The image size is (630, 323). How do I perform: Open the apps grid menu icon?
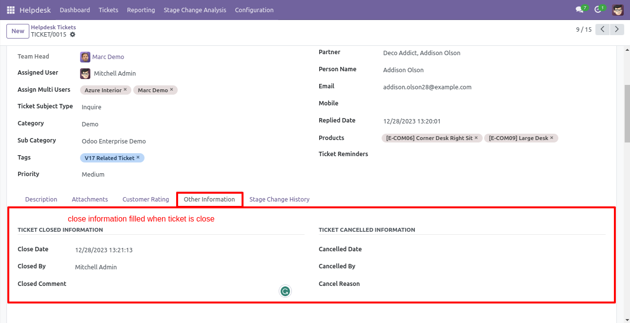pos(11,10)
